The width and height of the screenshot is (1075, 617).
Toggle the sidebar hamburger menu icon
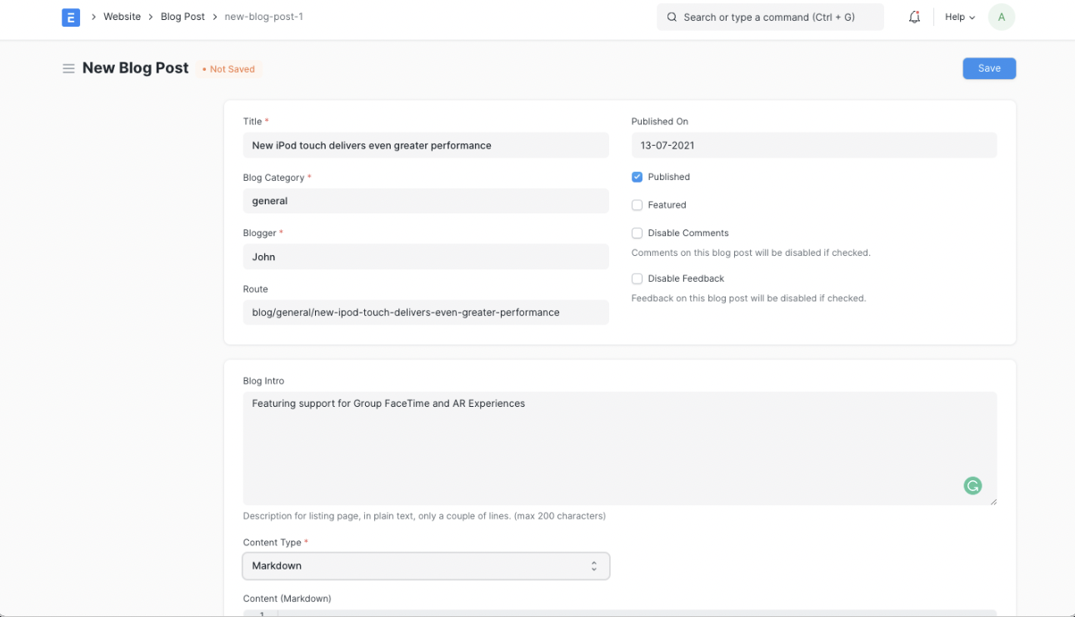pos(68,68)
